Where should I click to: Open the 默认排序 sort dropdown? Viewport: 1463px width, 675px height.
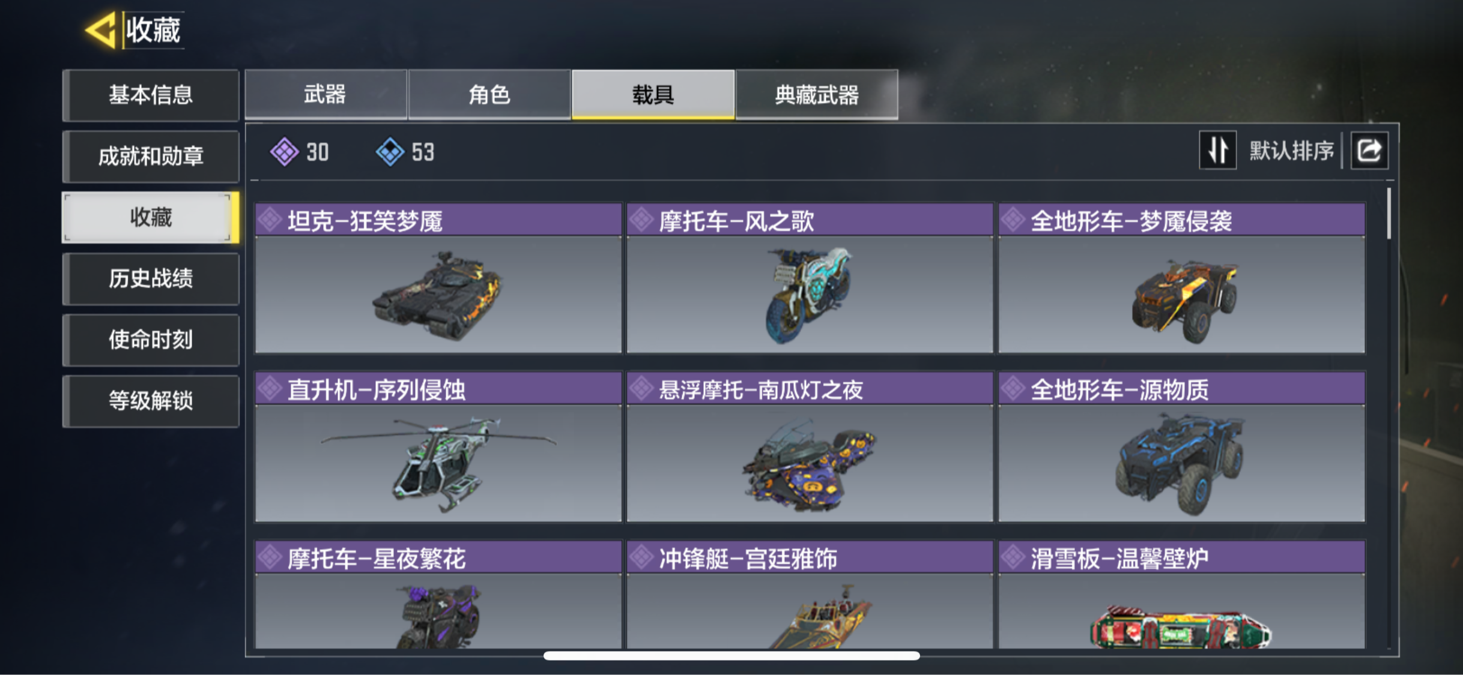1291,151
